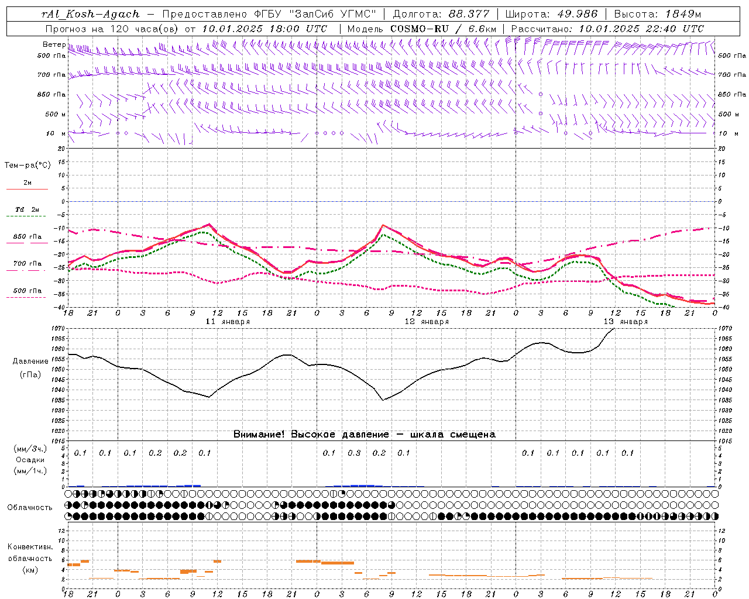
Task: Click the latitude value Широта: 49.986
Action: point(551,14)
